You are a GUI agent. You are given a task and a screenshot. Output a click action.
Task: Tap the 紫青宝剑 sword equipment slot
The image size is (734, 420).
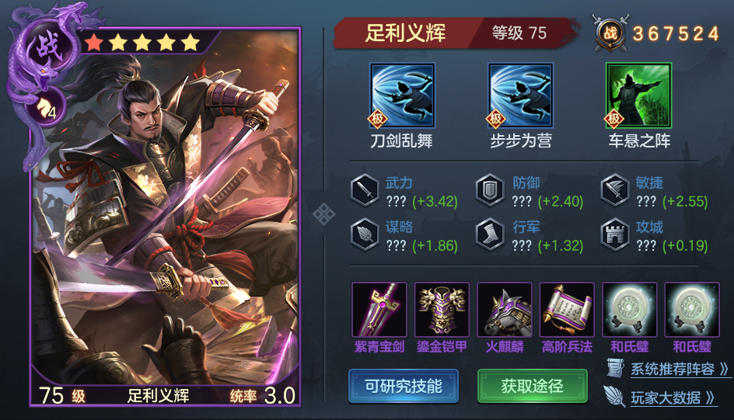pos(379,309)
